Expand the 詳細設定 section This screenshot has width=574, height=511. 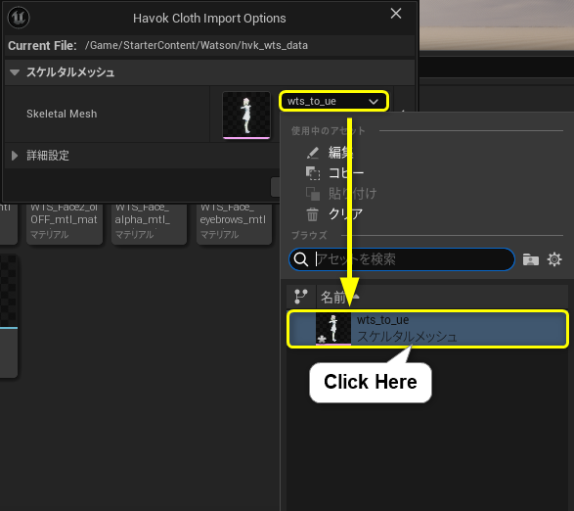pos(15,156)
